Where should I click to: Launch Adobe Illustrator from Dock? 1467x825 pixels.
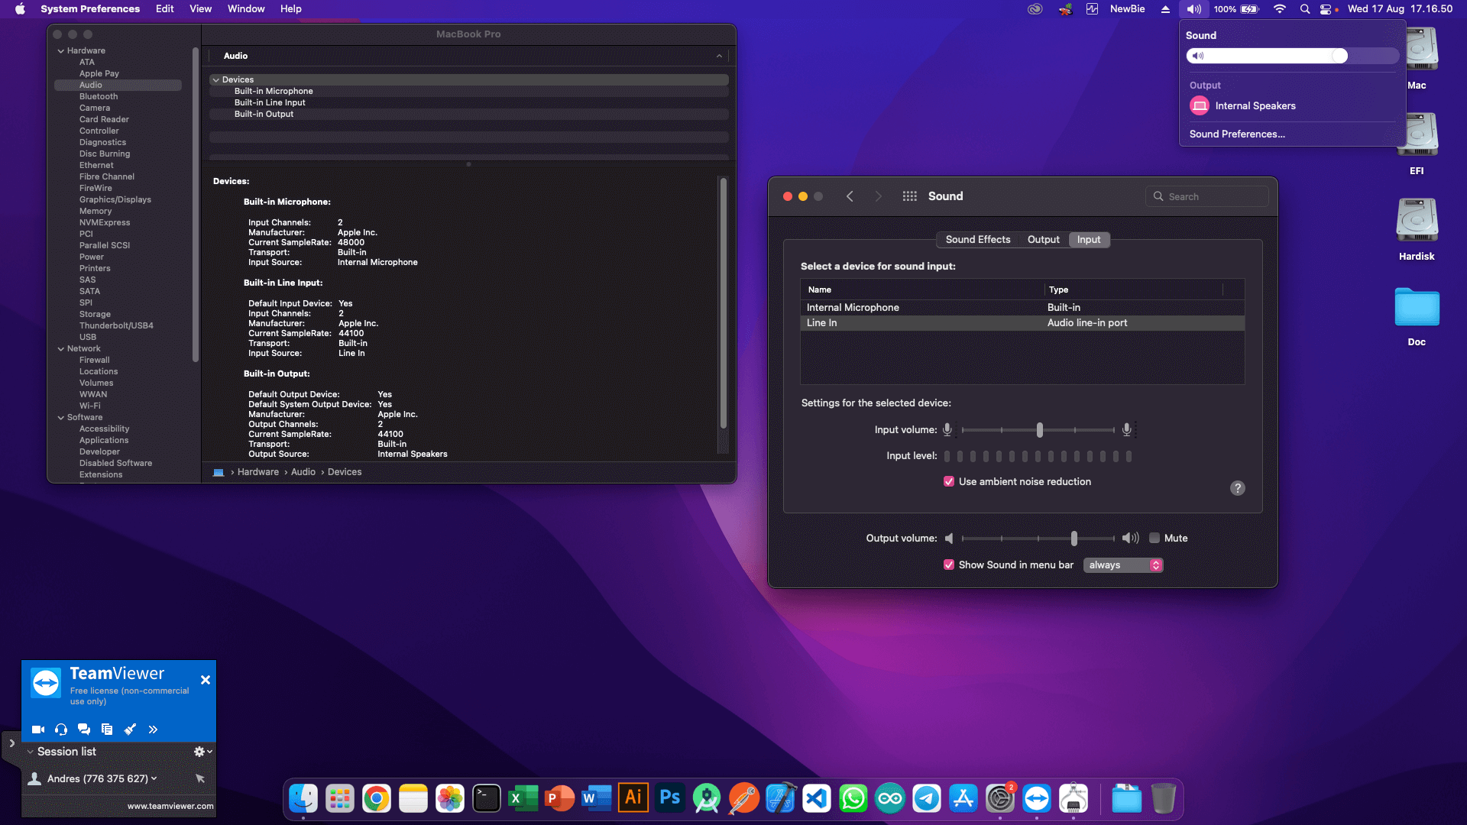click(633, 799)
